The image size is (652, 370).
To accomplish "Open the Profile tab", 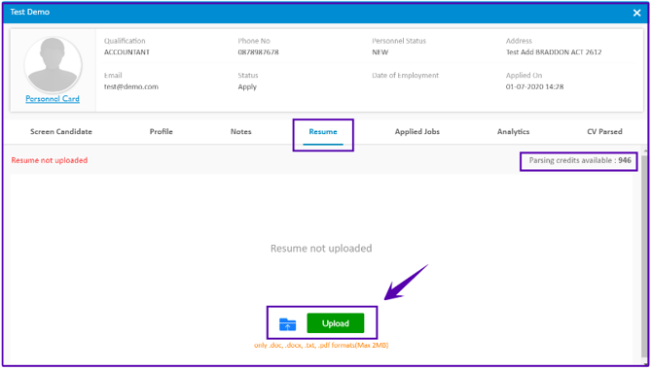I will coord(161,131).
